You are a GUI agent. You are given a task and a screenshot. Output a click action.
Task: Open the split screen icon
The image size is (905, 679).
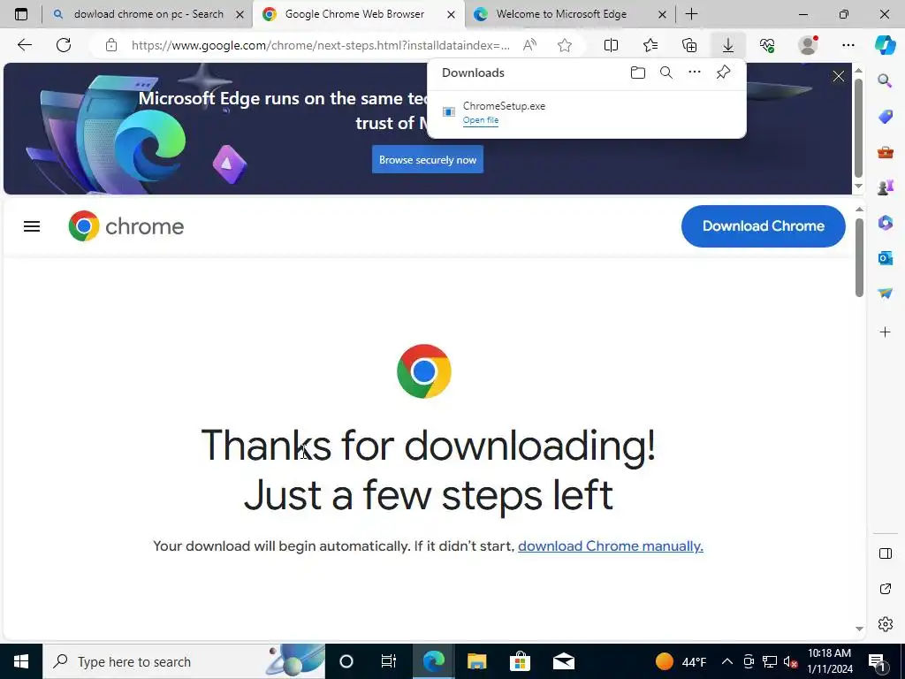[611, 45]
